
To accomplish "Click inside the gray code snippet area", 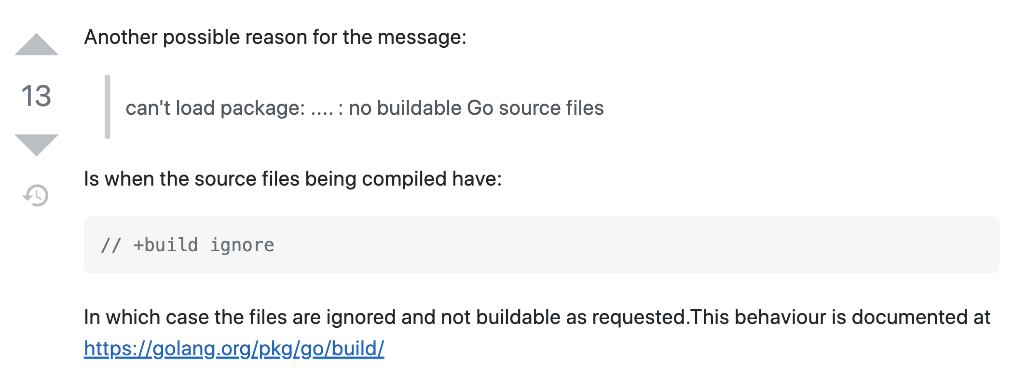I will point(531,244).
